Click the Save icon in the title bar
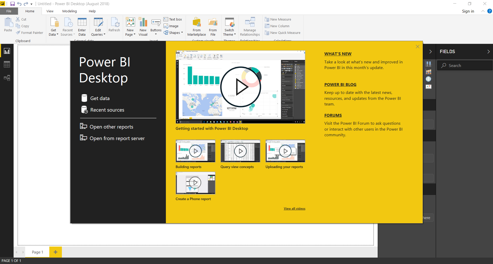The image size is (493, 264). point(12,4)
